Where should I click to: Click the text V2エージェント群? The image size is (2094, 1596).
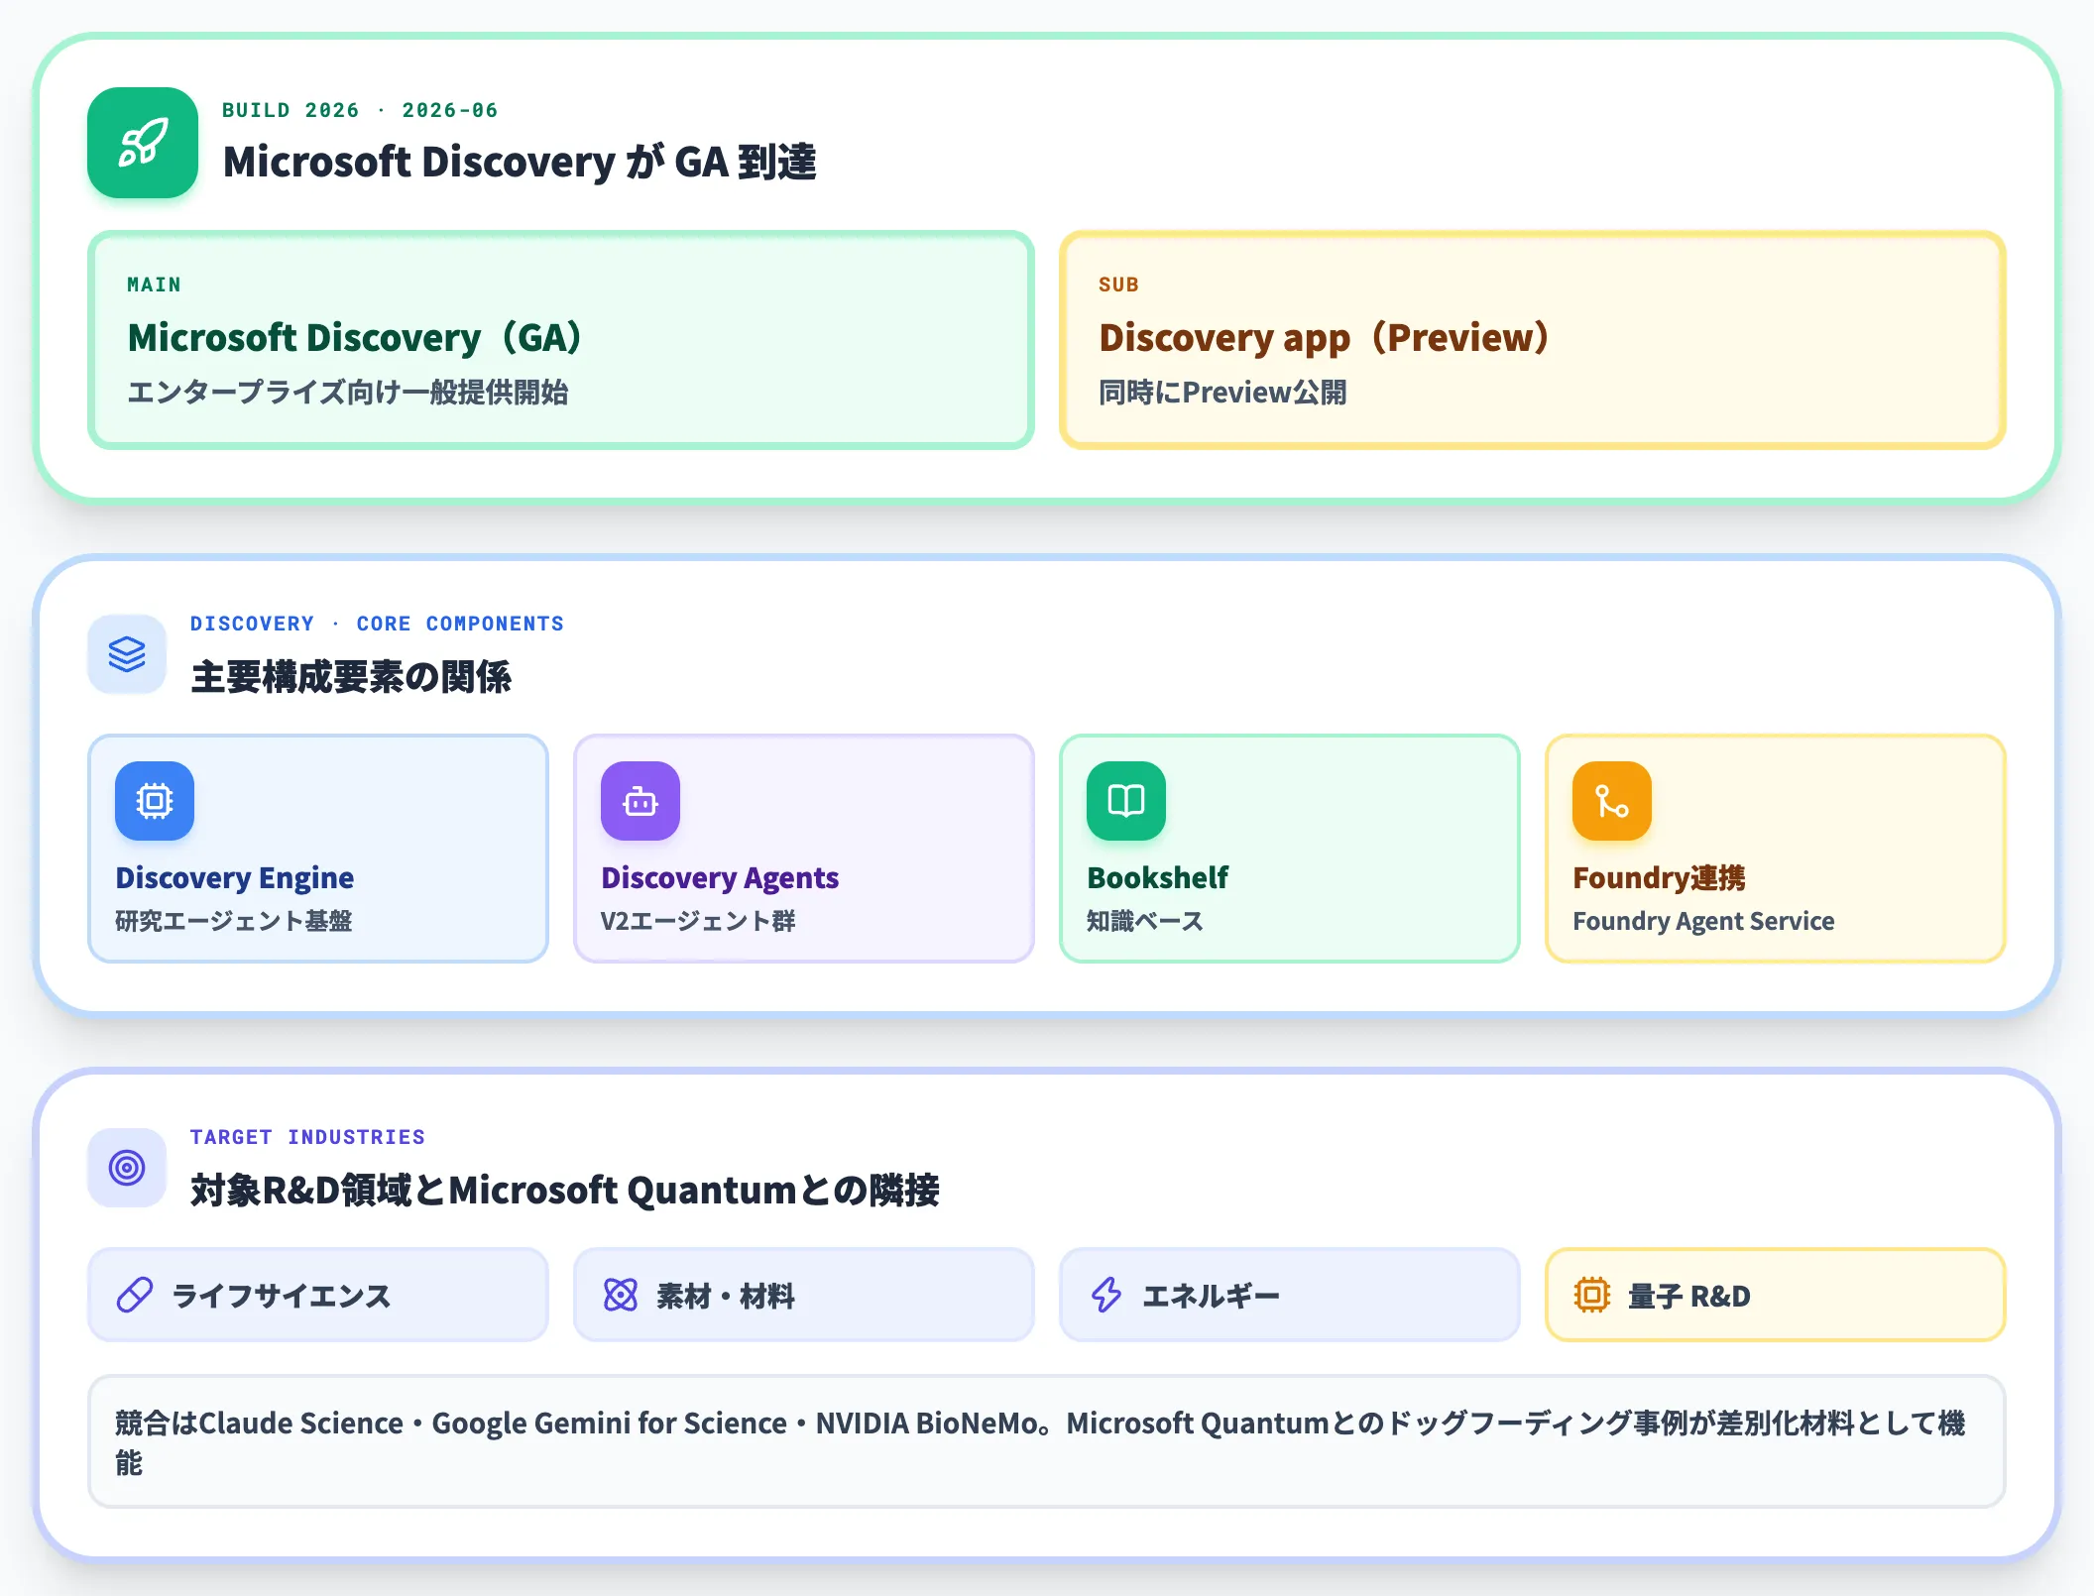click(x=698, y=921)
